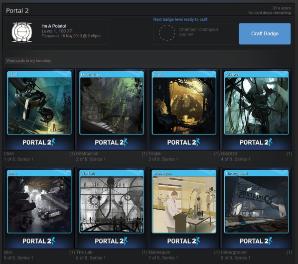298x264 pixels.
Task: Click the 'Chell' caption under first card
Action: tap(9, 153)
